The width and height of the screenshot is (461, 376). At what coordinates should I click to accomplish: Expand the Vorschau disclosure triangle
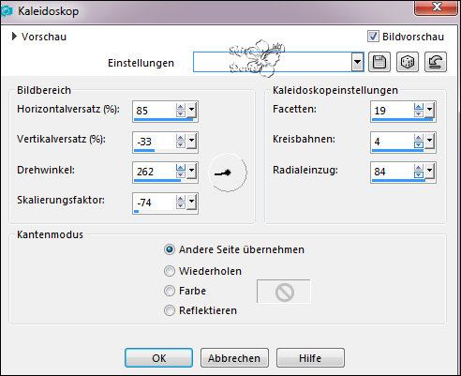(14, 37)
